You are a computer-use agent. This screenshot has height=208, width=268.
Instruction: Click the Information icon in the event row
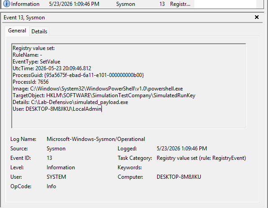tap(7, 4)
